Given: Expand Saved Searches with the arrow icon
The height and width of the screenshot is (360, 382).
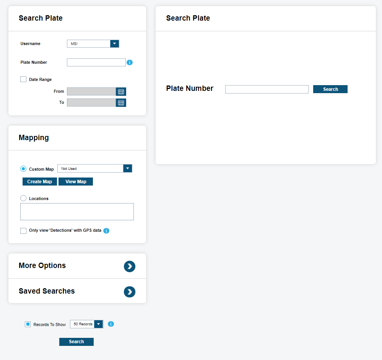Looking at the screenshot, I should [130, 292].
